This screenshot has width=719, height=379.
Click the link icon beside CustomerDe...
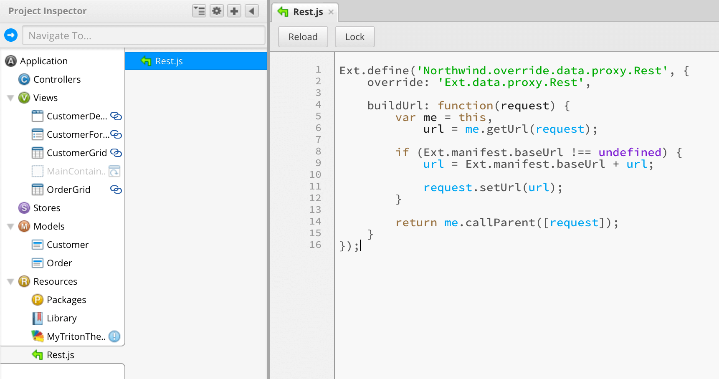116,116
